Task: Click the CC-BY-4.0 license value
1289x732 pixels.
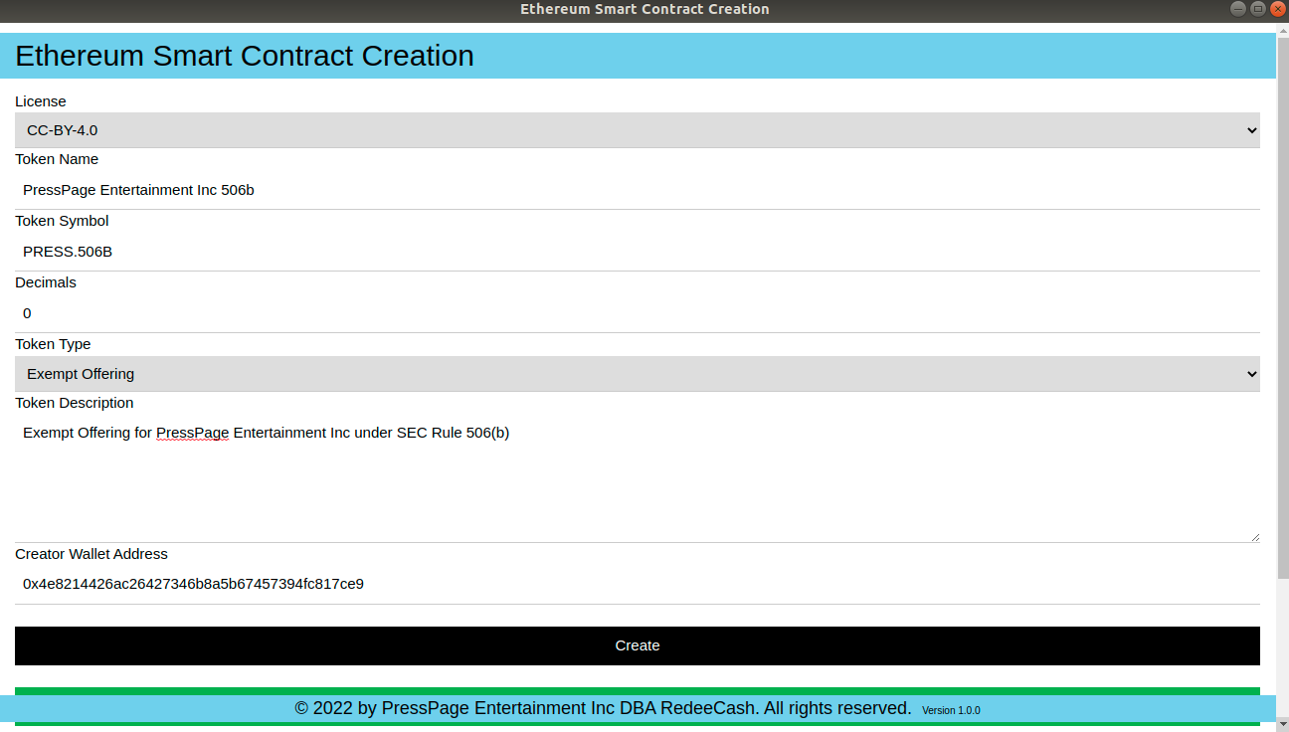Action: tap(64, 129)
